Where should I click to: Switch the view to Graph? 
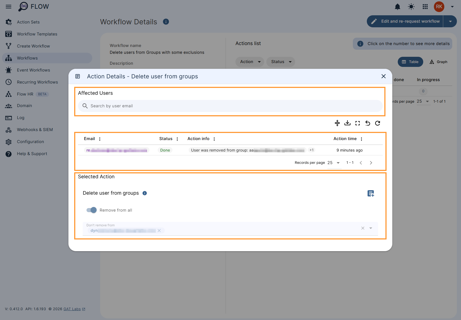click(438, 62)
